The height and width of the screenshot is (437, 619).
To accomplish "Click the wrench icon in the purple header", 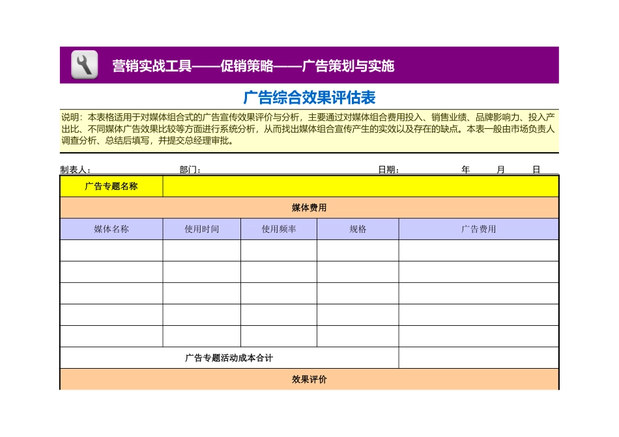I will (83, 65).
